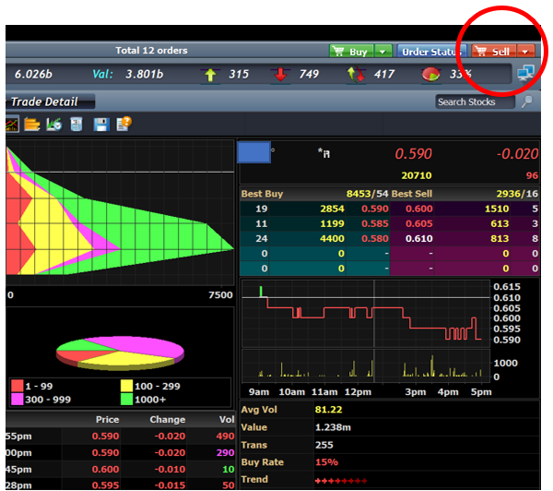553x491 pixels.
Task: Click trade row volume 490
Action: 226,436
